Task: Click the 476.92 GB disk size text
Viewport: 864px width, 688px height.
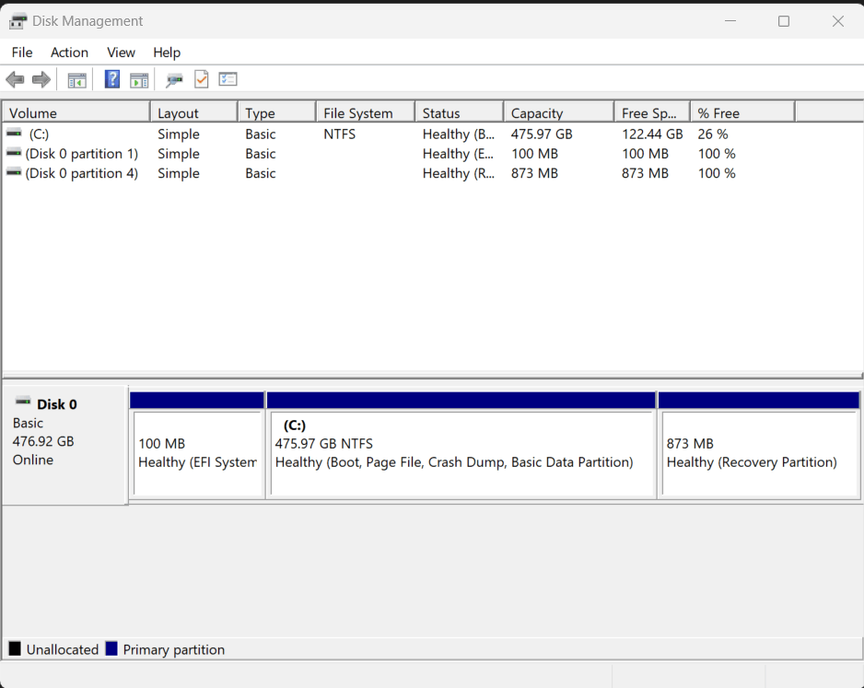Action: tap(43, 441)
